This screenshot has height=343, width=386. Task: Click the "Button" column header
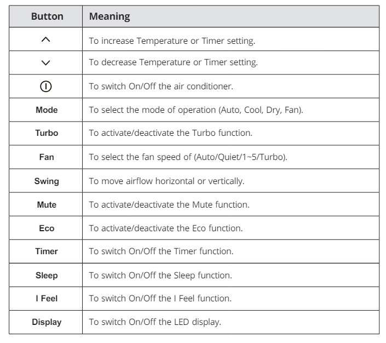tap(47, 16)
